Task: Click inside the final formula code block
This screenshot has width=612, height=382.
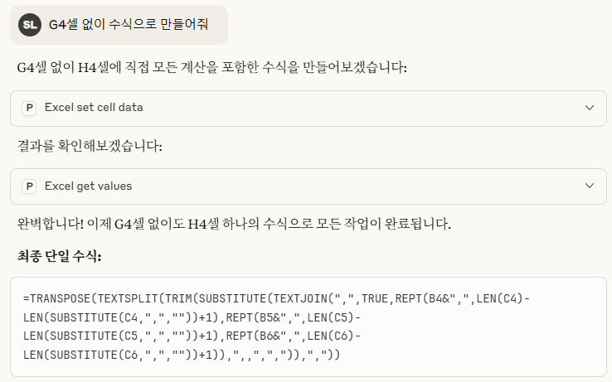Action: (308, 327)
